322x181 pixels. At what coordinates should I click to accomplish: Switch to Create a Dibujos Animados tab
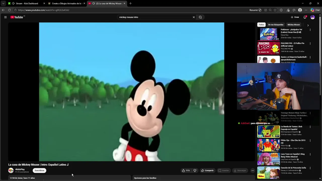[x=67, y=4]
